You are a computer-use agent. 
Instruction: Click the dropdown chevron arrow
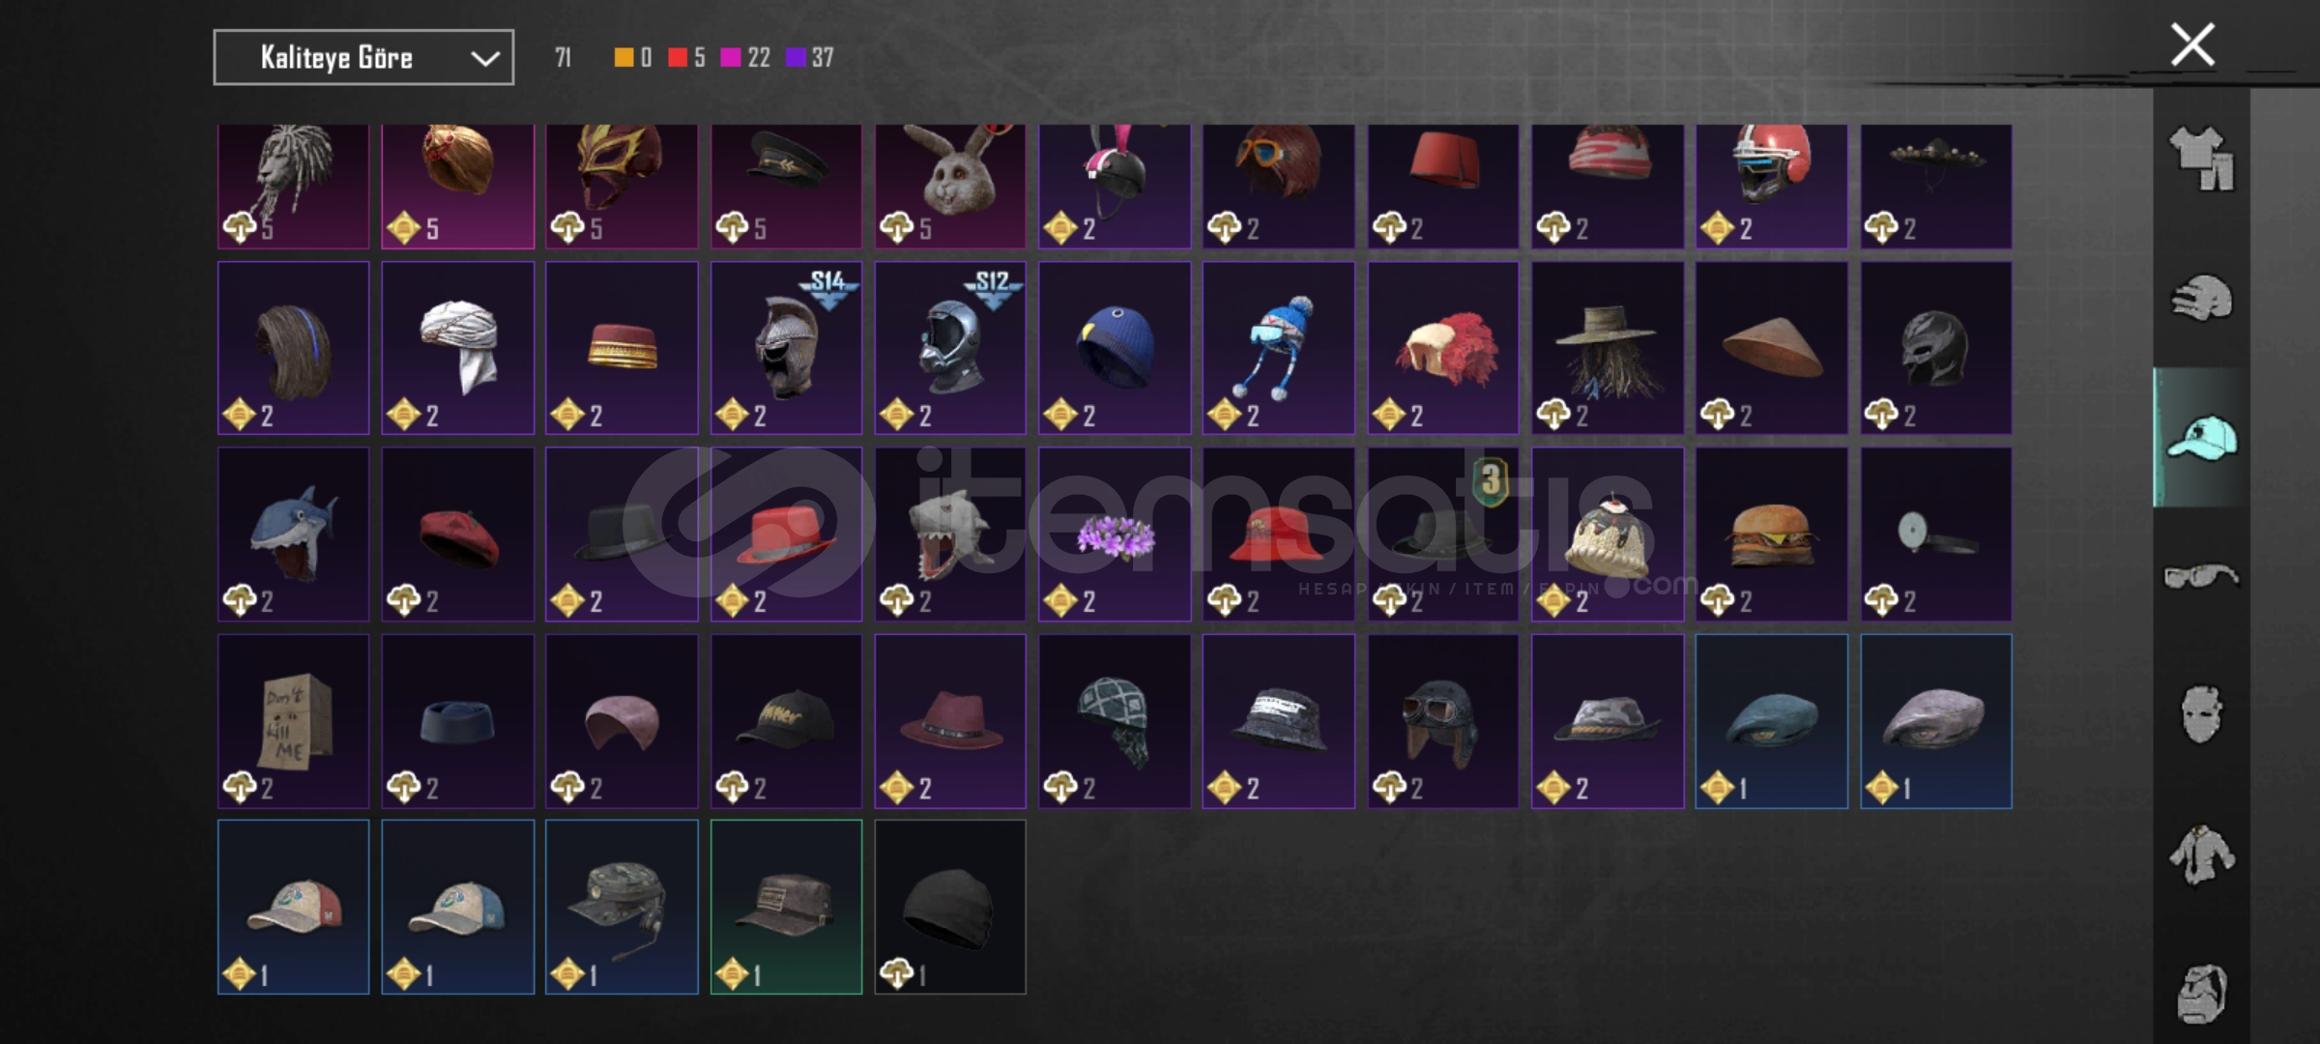[x=484, y=59]
